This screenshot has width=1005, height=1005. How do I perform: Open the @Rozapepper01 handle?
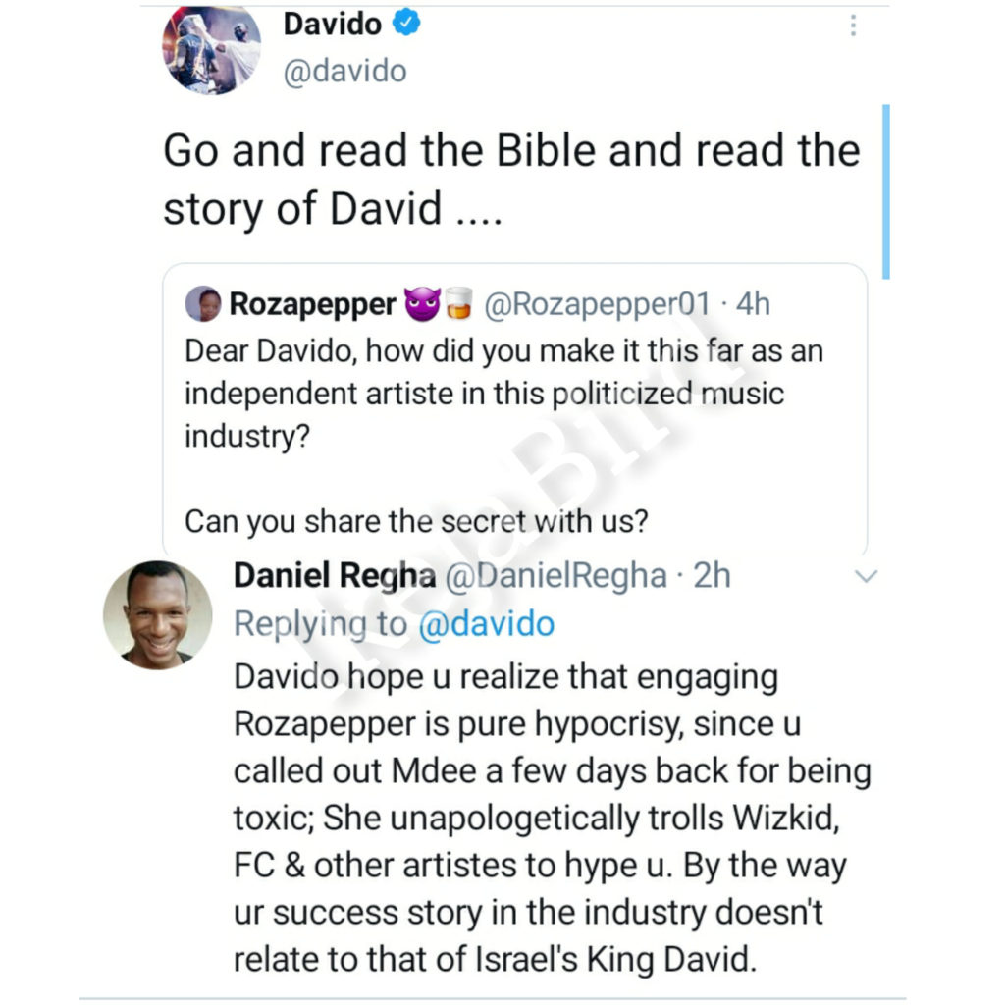point(597,304)
